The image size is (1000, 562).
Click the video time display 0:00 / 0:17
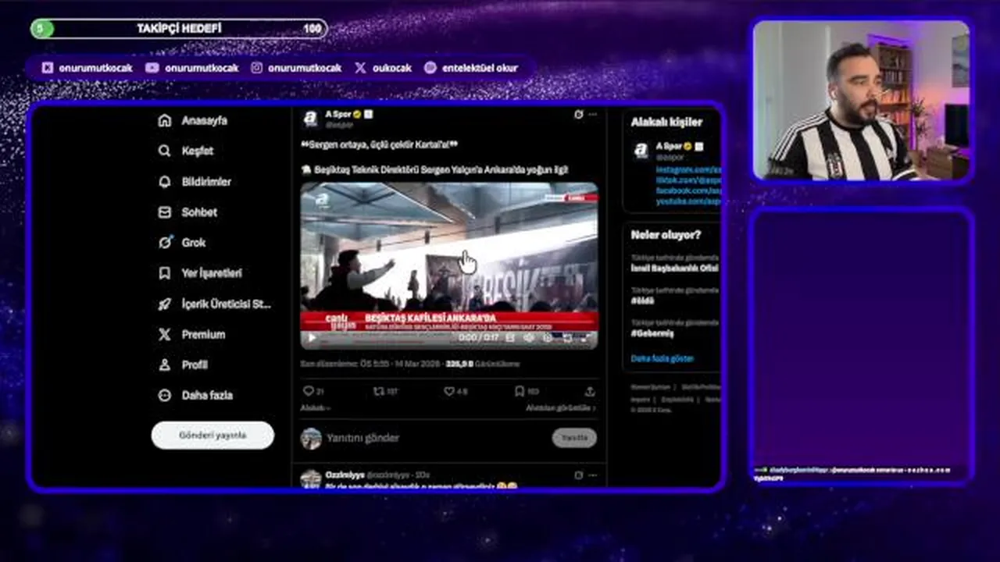point(478,338)
